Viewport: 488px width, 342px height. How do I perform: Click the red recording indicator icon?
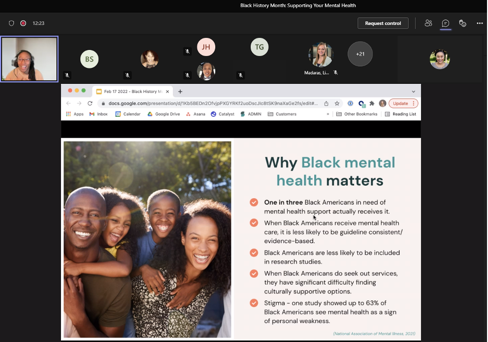click(x=23, y=23)
